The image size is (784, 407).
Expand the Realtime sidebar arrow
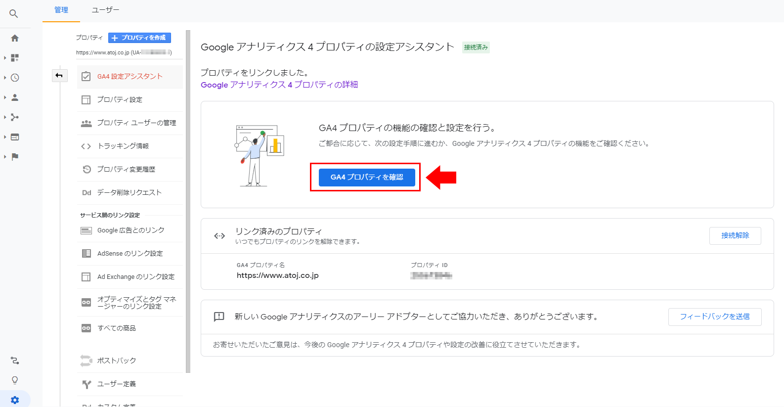[5, 78]
